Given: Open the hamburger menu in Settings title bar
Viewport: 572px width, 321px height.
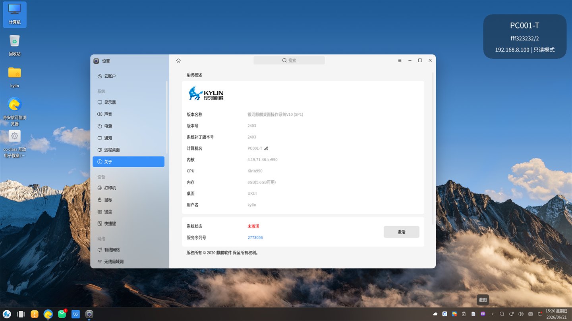Looking at the screenshot, I should (x=400, y=61).
